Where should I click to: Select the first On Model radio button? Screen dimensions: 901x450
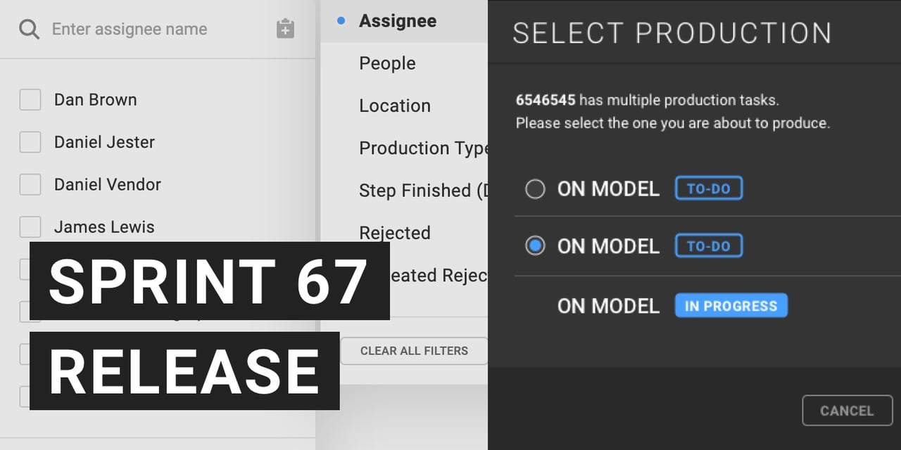tap(536, 189)
